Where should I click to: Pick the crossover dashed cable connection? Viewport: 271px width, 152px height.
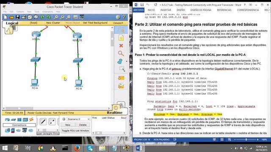click(52, 122)
